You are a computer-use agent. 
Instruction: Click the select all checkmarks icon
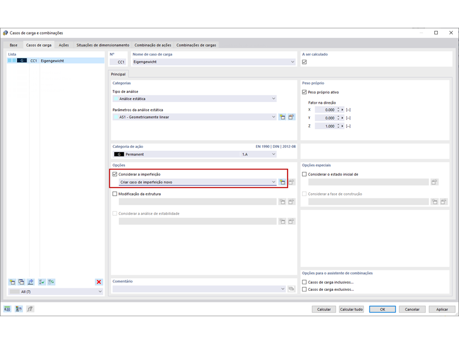[x=42, y=282]
